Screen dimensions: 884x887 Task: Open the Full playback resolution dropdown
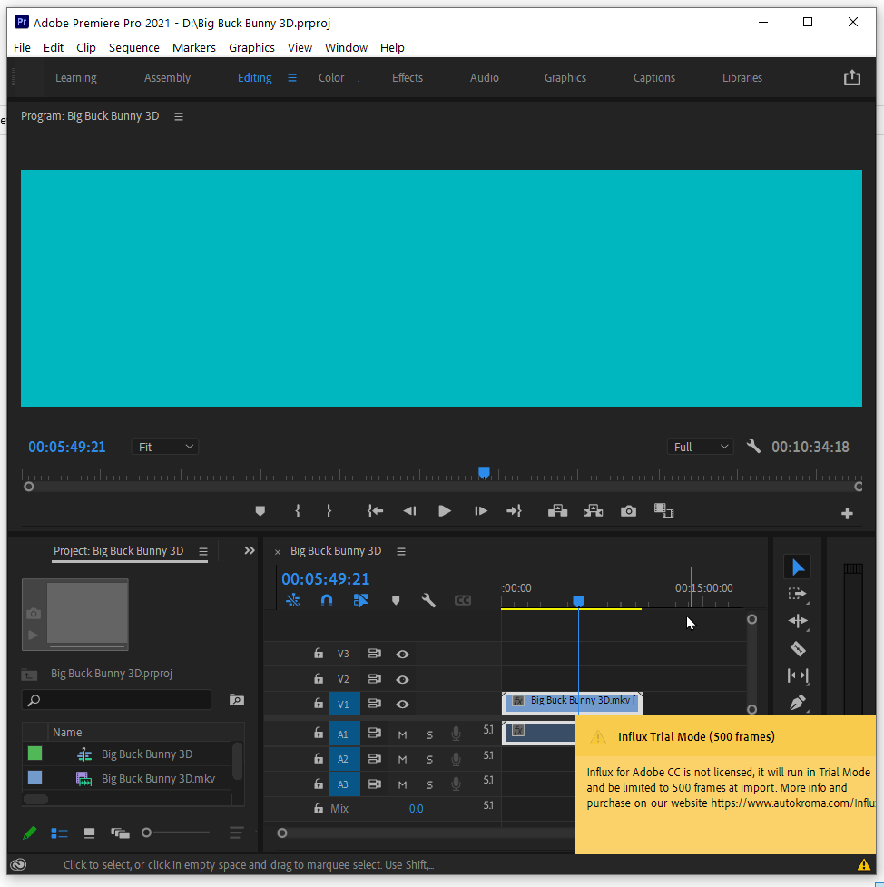(x=700, y=446)
